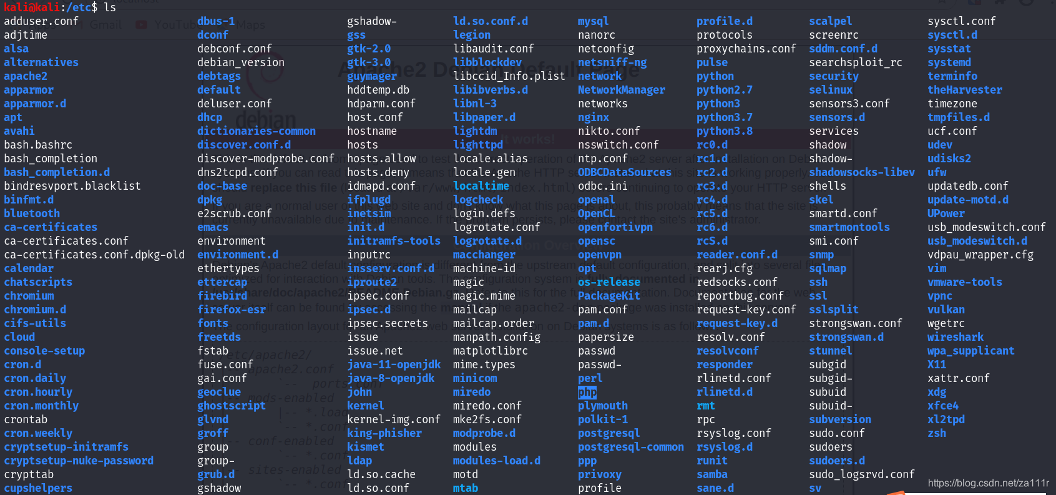Click the searchsploit_rc file name
1056x495 pixels.
click(856, 62)
